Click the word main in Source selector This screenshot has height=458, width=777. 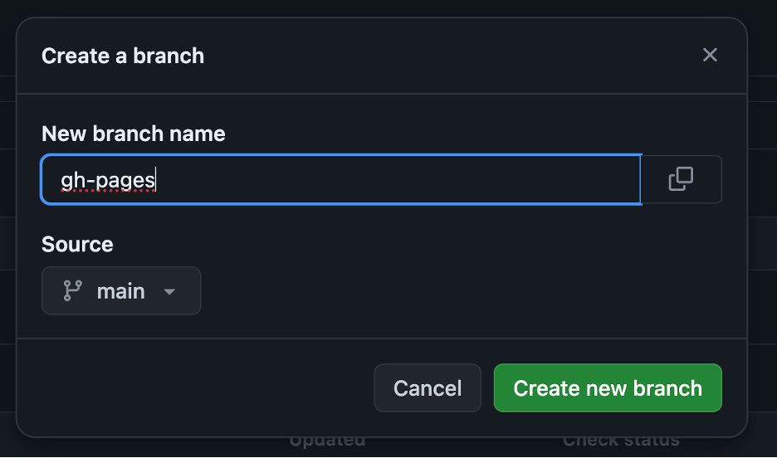pyautogui.click(x=121, y=291)
